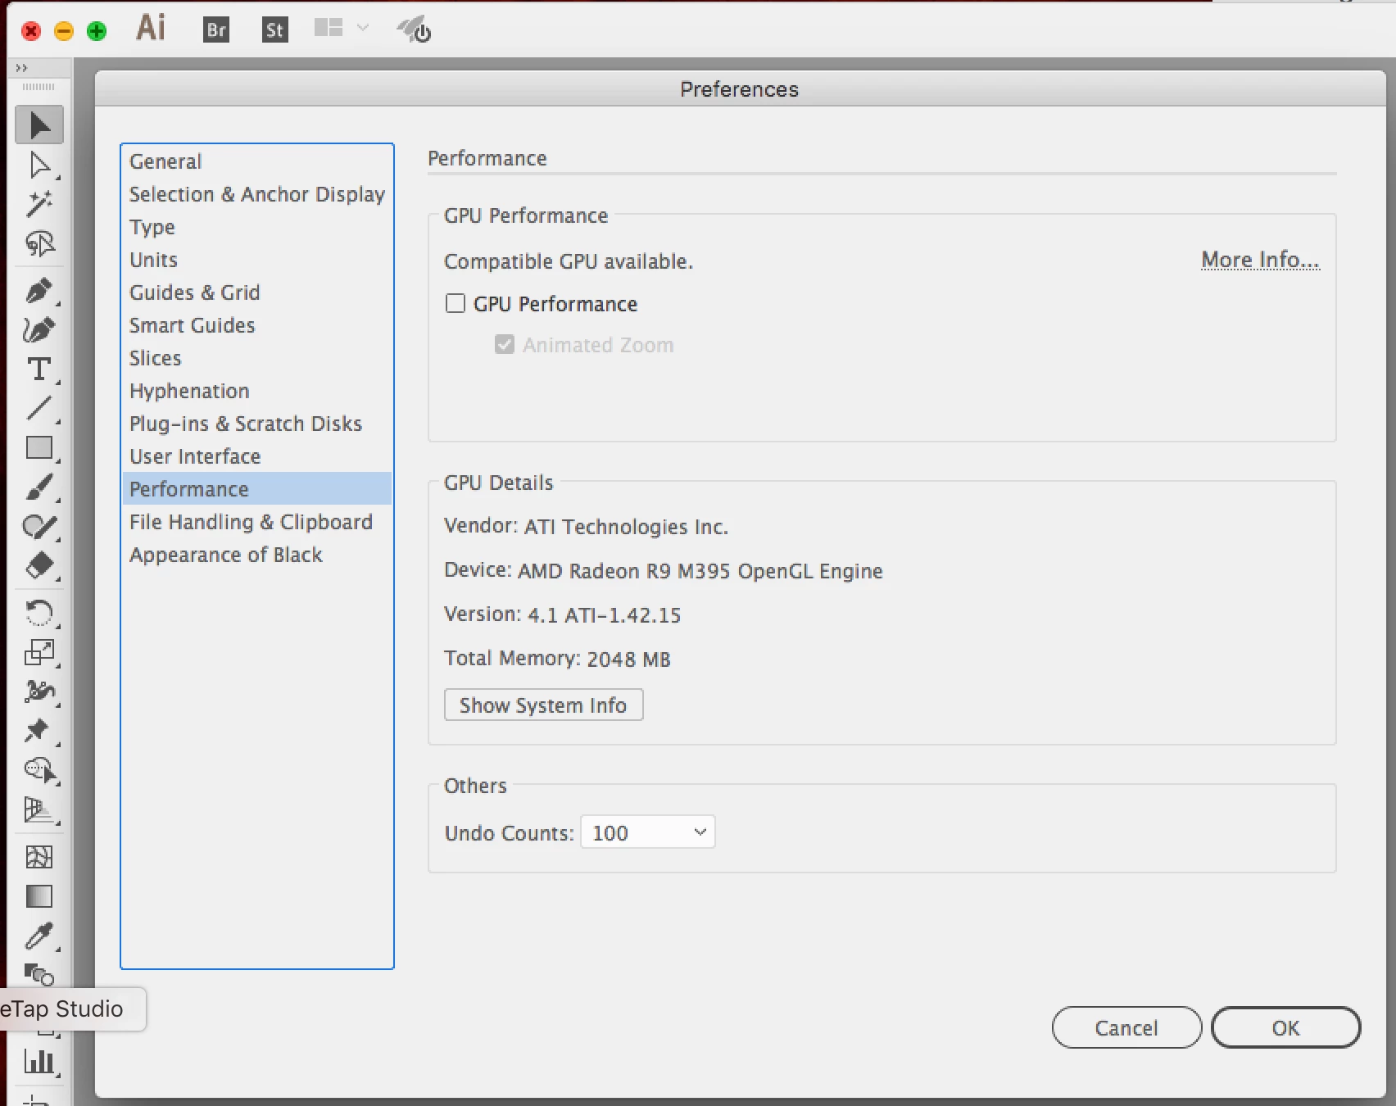Image resolution: width=1396 pixels, height=1106 pixels.
Task: Enable the GPU Performance checkbox
Action: pyautogui.click(x=456, y=304)
